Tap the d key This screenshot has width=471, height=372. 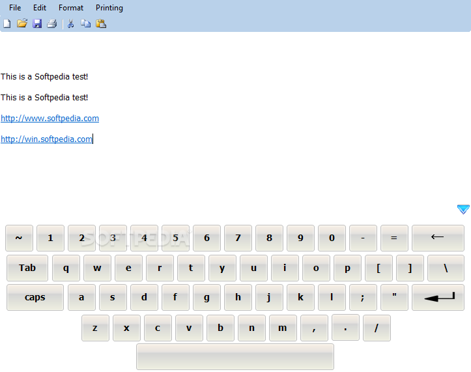(x=144, y=298)
